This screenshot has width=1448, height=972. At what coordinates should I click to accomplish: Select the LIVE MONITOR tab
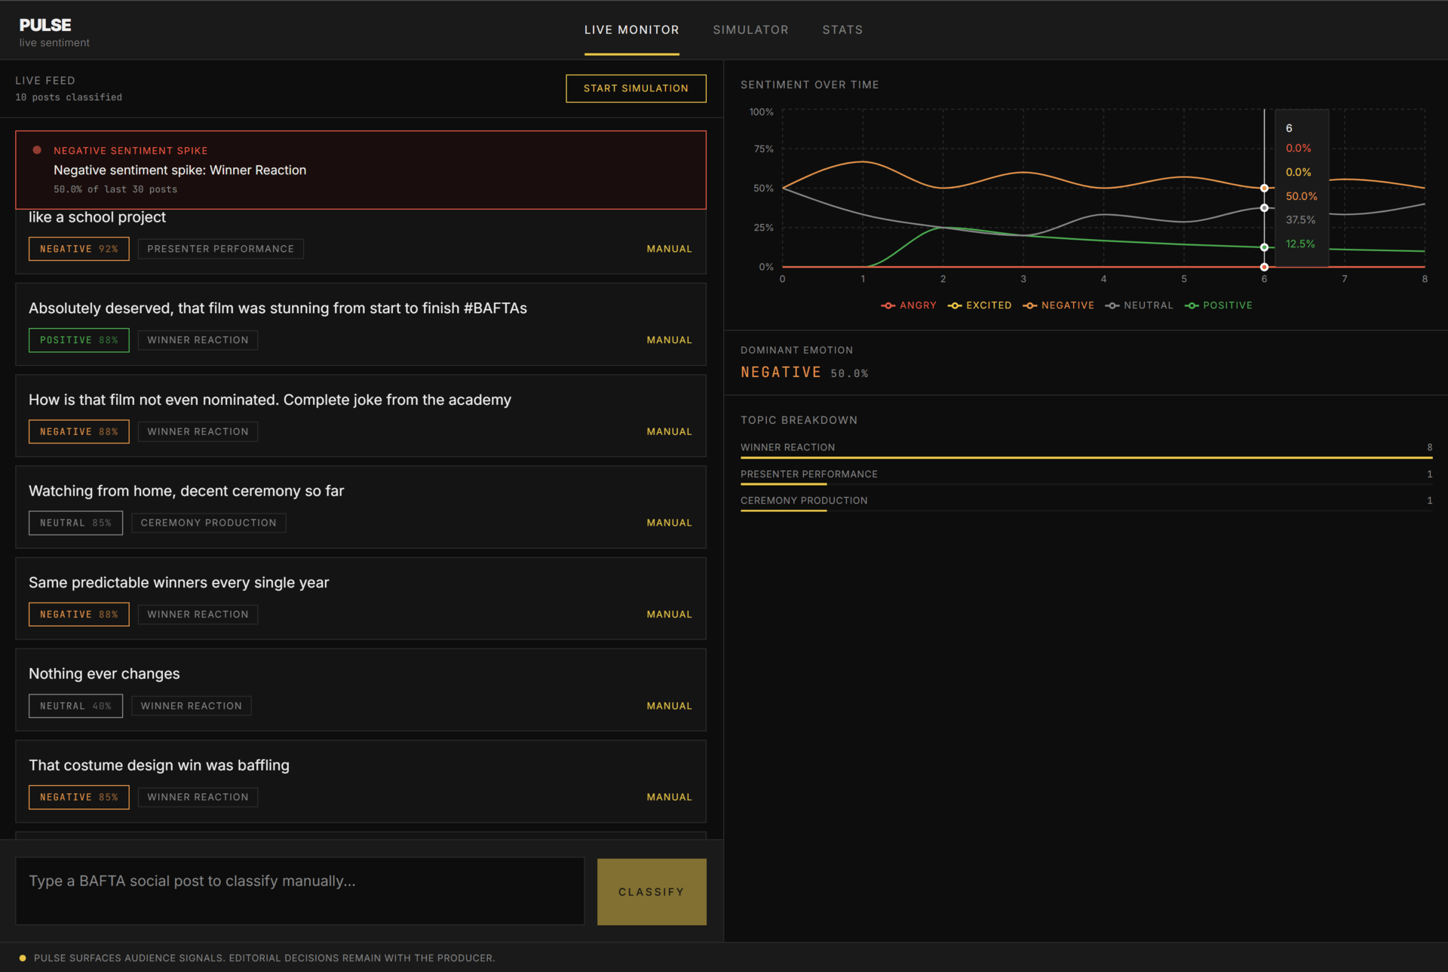[631, 29]
